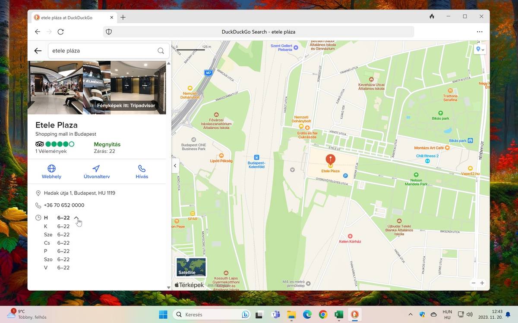Image resolution: width=518 pixels, height=323 pixels.
Task: Click the fire button to clear data
Action: point(432,16)
